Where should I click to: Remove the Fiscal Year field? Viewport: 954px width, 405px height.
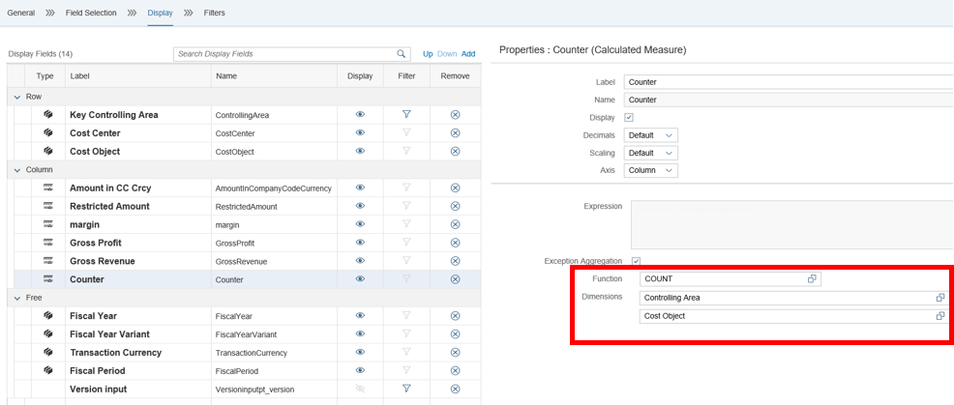tap(455, 316)
